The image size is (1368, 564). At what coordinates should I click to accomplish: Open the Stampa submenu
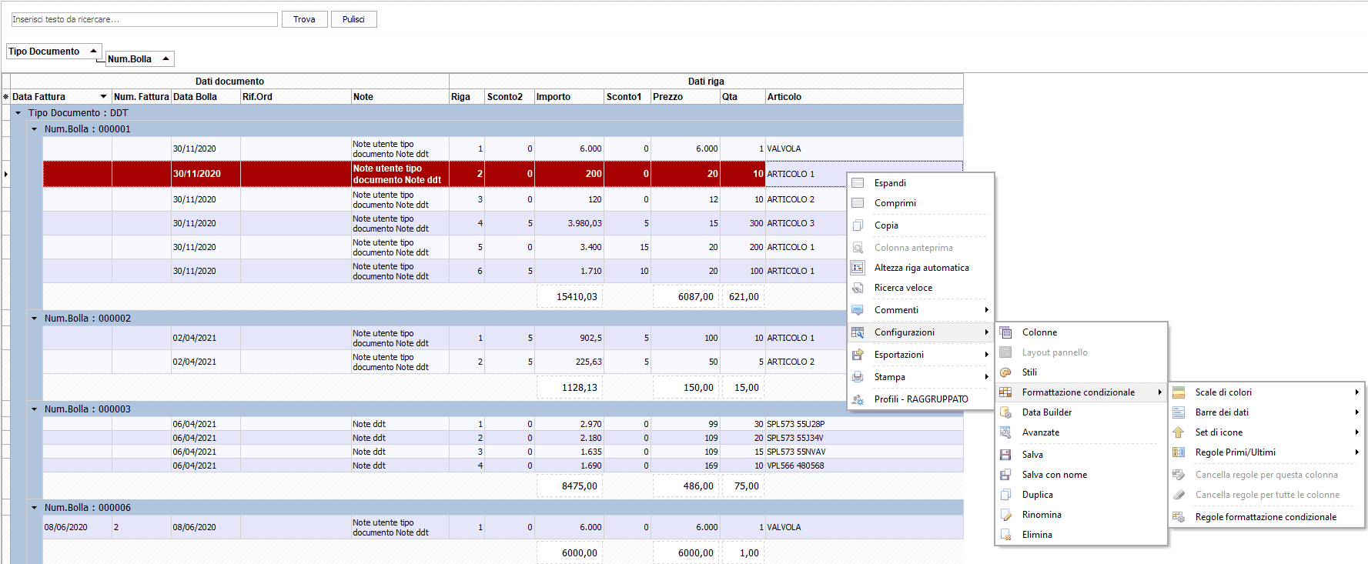(x=921, y=377)
